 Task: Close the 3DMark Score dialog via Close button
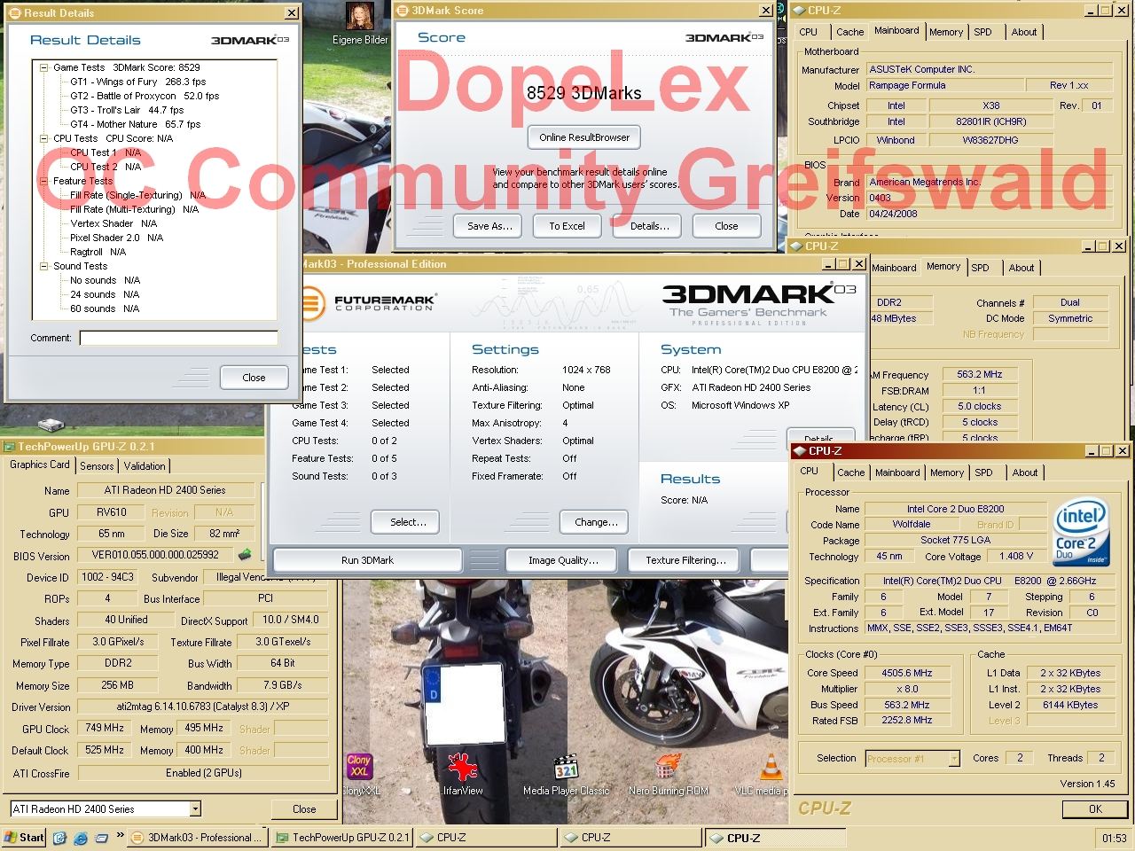click(x=726, y=226)
